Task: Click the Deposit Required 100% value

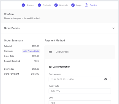Action: [37, 61]
